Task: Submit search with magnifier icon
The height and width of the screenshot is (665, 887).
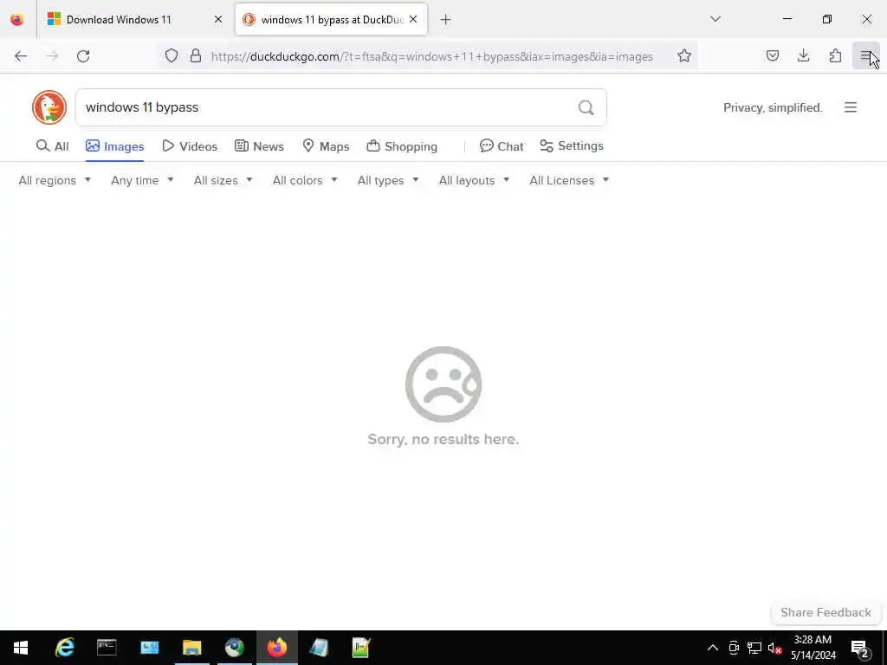Action: point(586,107)
